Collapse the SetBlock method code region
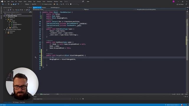This screenshot has height=106, width=189. (x=43, y=42)
